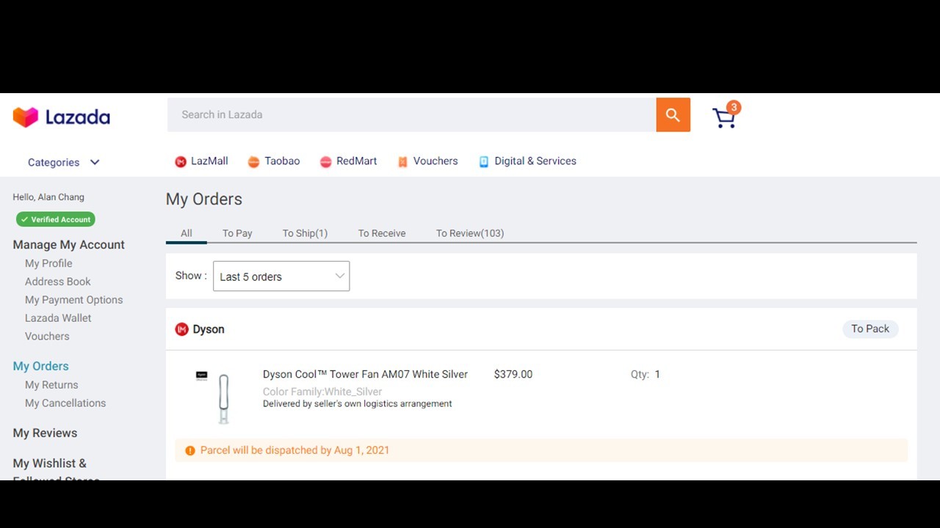Viewport: 940px width, 528px height.
Task: Click the Hello, Alan Chang greeting
Action: (48, 197)
